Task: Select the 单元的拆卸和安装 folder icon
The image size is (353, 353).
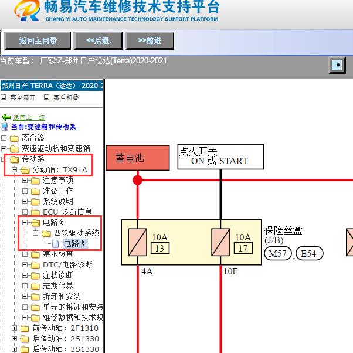Action: 35,307
